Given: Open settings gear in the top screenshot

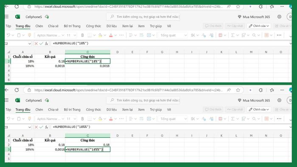Looking at the screenshot, I should (279, 17).
